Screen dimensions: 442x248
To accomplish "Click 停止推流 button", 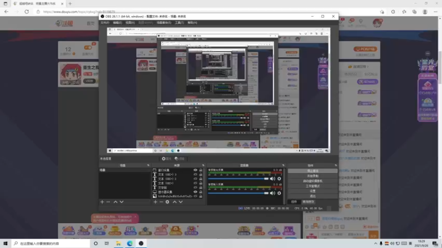I will 313,171.
